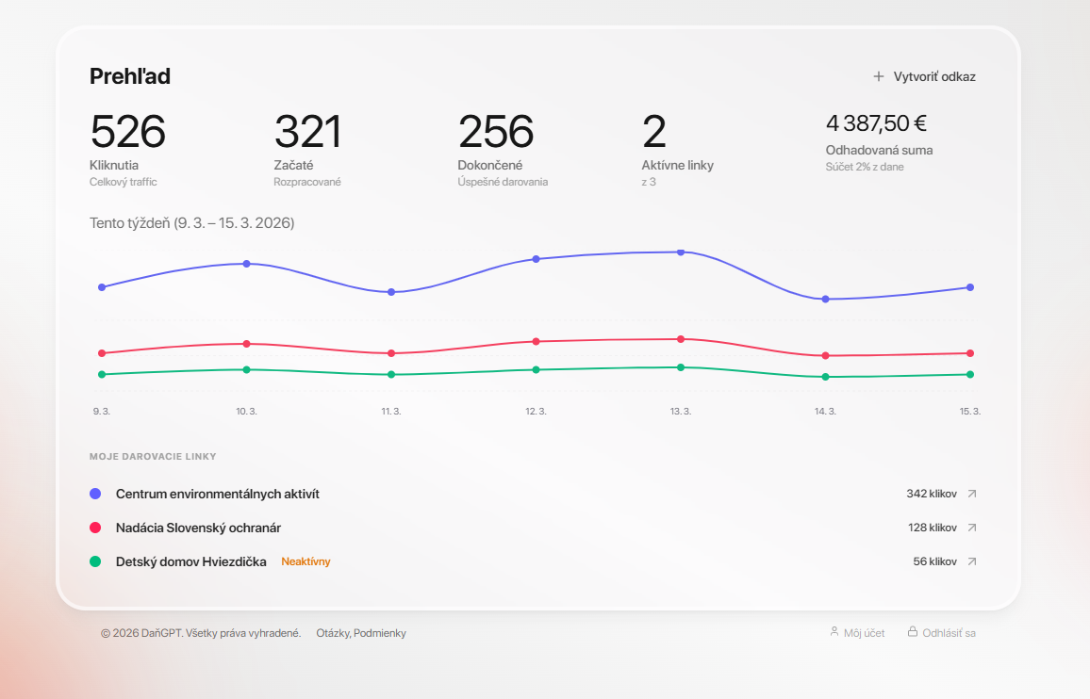Open external arrow for 342 klikov link

tap(972, 494)
